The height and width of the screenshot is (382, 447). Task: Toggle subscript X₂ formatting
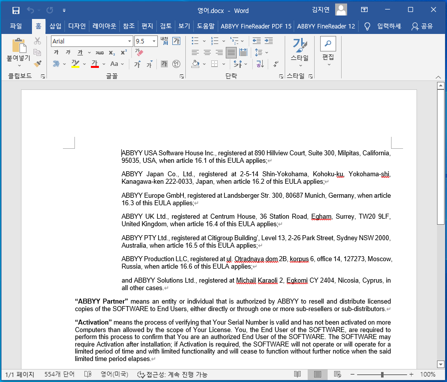click(x=112, y=53)
